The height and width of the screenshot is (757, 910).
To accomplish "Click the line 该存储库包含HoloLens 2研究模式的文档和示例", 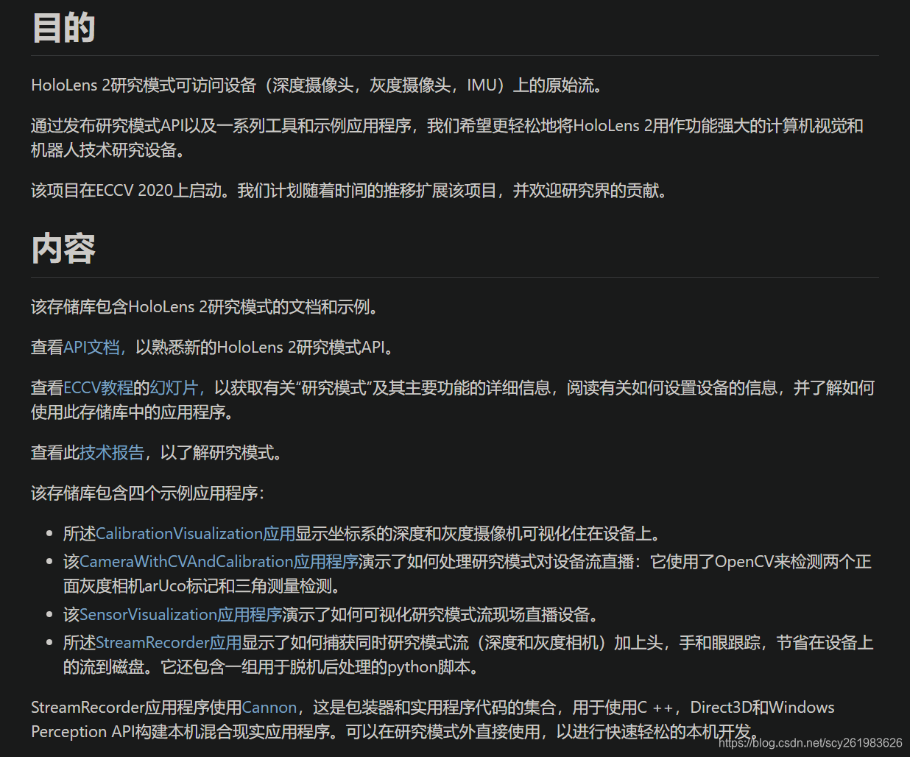I will [x=205, y=306].
